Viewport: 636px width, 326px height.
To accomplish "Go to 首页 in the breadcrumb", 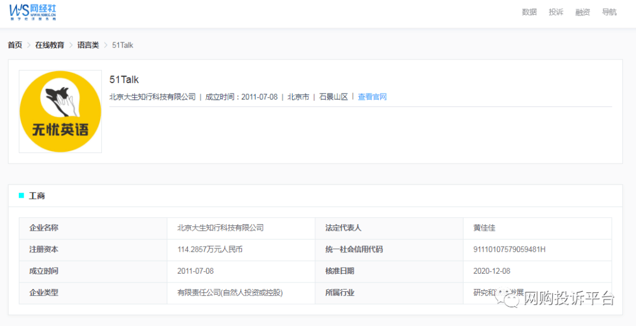I will coord(15,45).
